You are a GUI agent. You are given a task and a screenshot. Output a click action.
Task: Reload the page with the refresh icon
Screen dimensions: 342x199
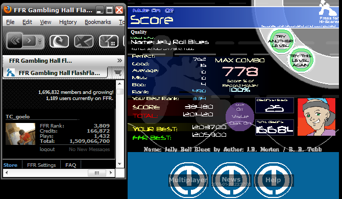(59, 41)
